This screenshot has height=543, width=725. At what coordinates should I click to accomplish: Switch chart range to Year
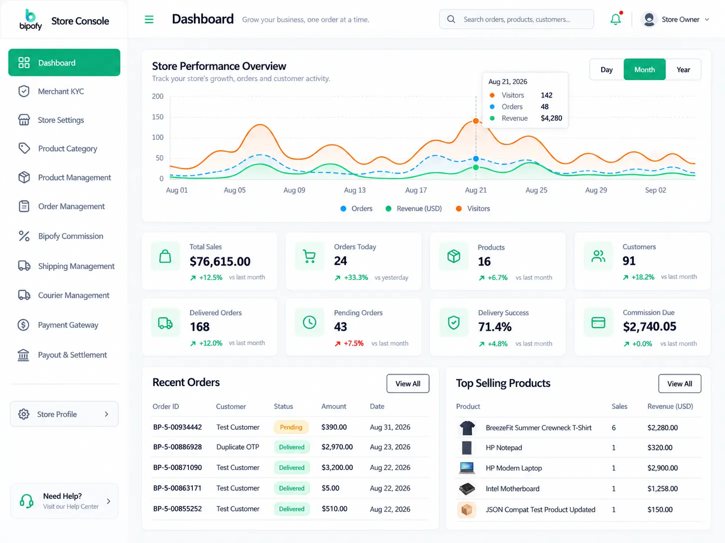click(x=683, y=69)
